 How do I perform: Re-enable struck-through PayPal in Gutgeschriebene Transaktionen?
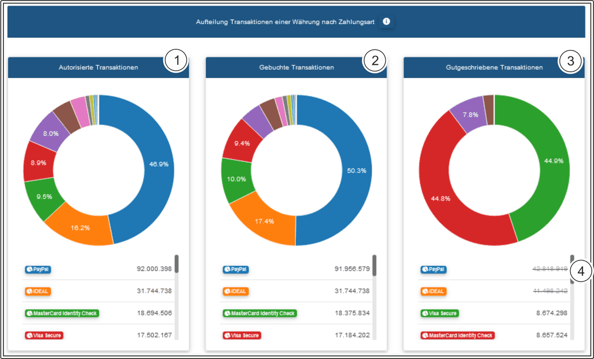pos(434,269)
